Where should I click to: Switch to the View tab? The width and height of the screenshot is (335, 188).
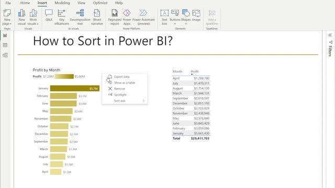82,3
